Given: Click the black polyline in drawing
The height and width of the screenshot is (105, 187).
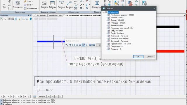Looking at the screenshot, I should (x=168, y=27).
